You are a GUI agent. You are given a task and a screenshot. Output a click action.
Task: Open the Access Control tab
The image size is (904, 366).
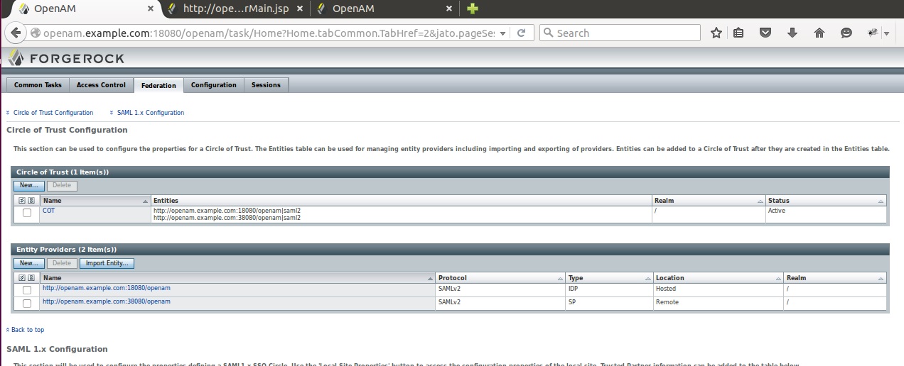click(101, 85)
